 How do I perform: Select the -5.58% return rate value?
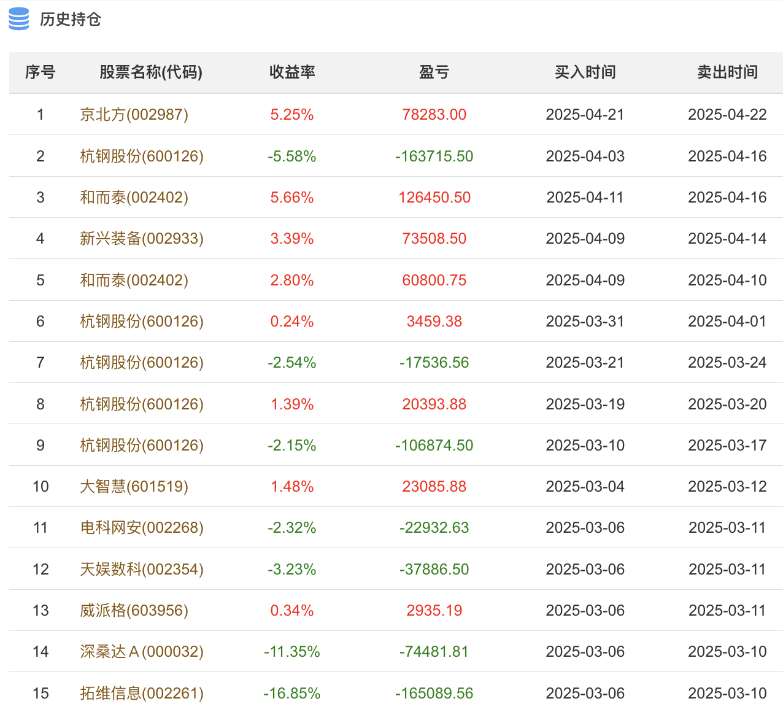[292, 156]
